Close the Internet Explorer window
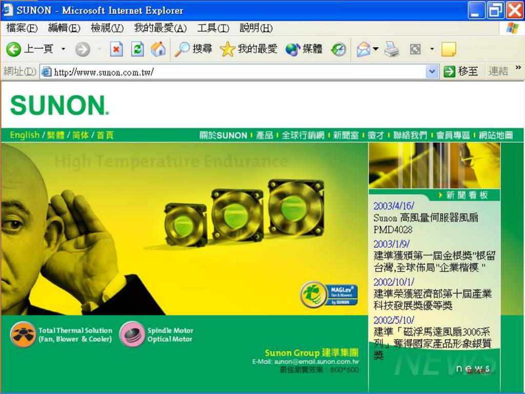 515,10
